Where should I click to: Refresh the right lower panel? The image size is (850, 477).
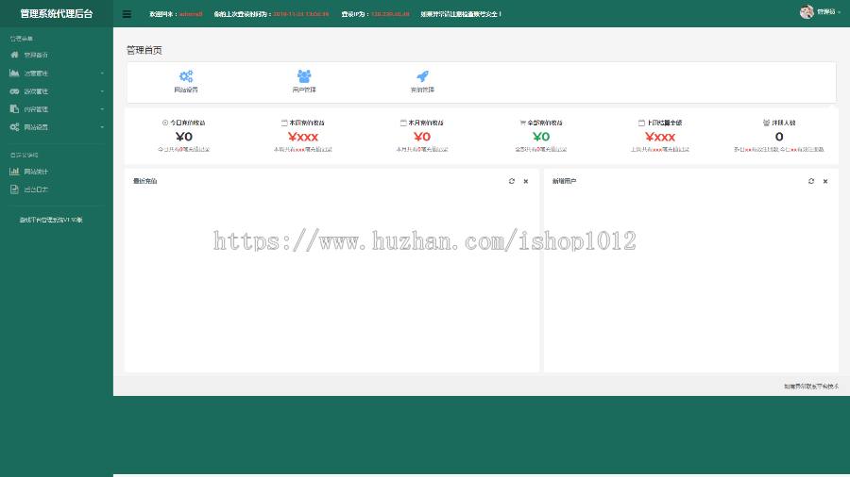811,181
